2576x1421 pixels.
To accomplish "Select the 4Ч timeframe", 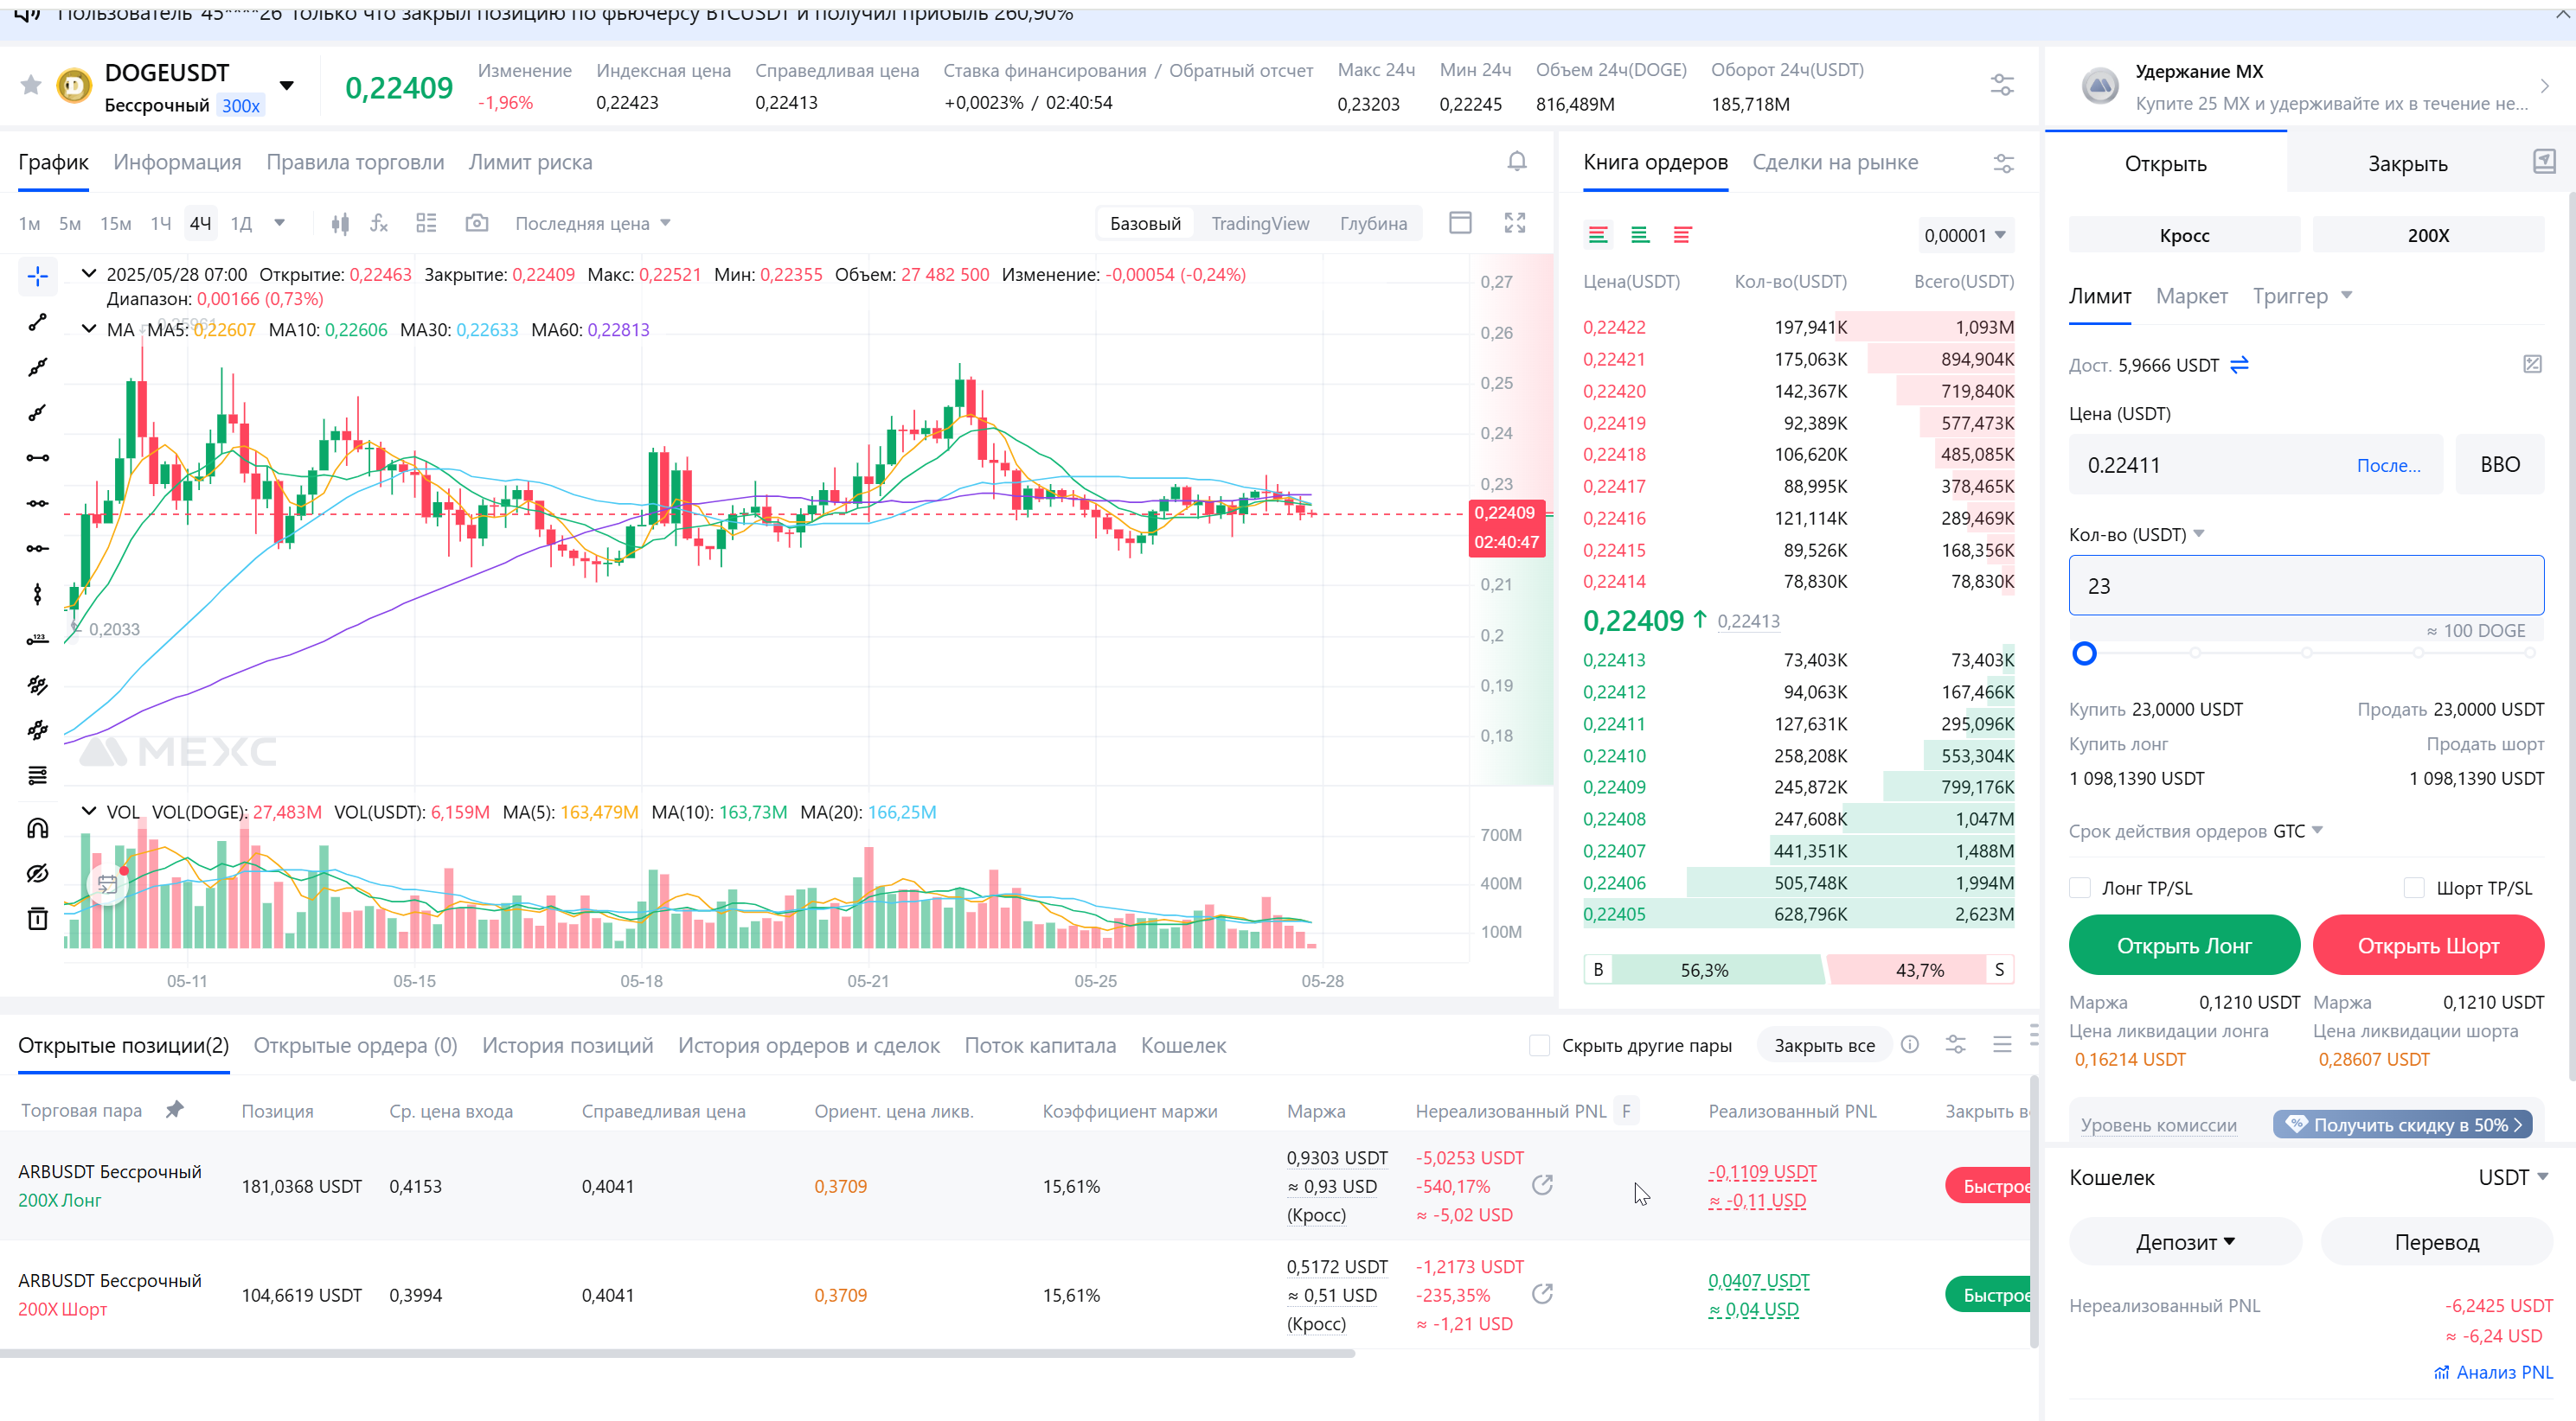I will [200, 224].
